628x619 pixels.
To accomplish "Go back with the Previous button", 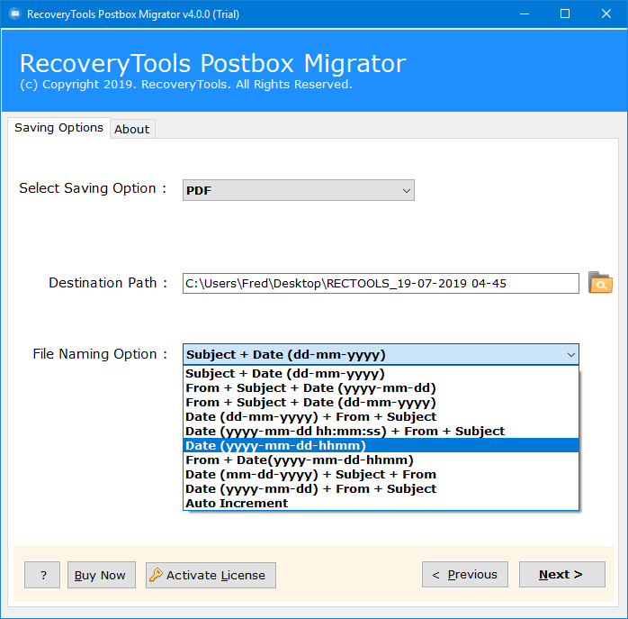I will (465, 575).
